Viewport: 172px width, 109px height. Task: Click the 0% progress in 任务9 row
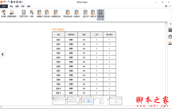click(84, 84)
